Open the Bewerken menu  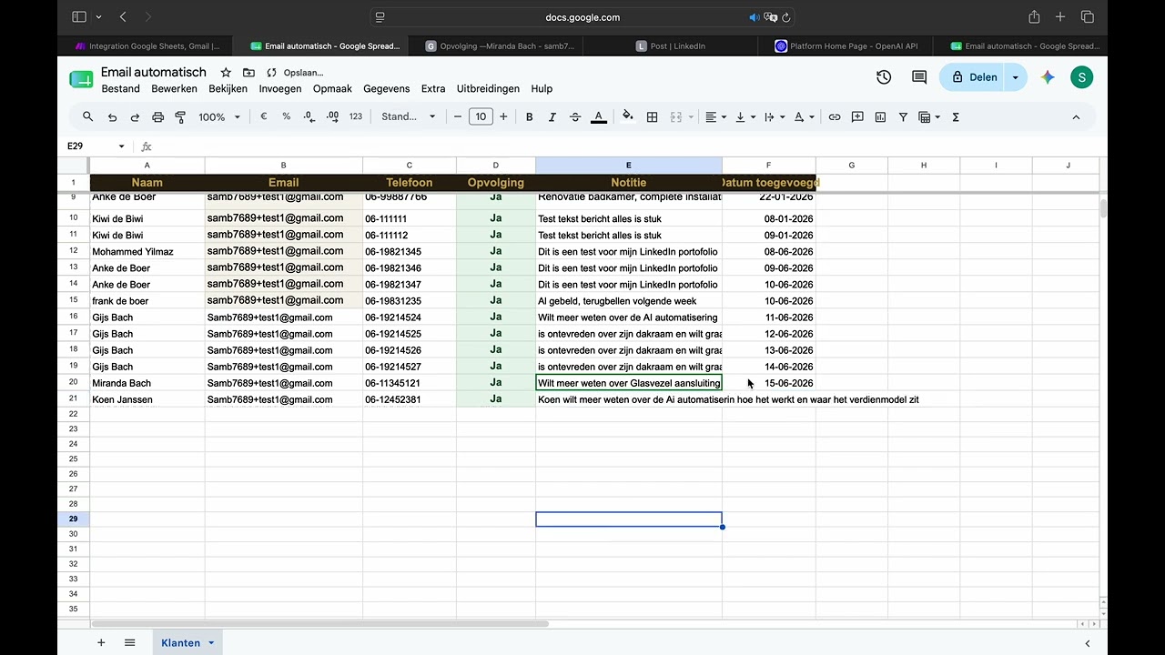(x=174, y=88)
